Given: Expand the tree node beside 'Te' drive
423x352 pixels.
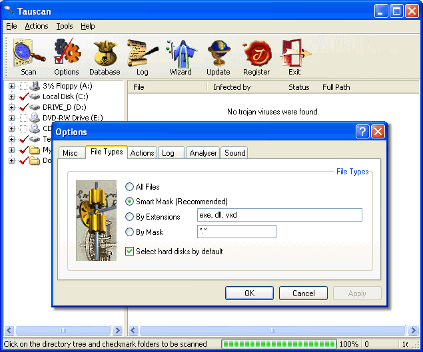Looking at the screenshot, I should [11, 139].
